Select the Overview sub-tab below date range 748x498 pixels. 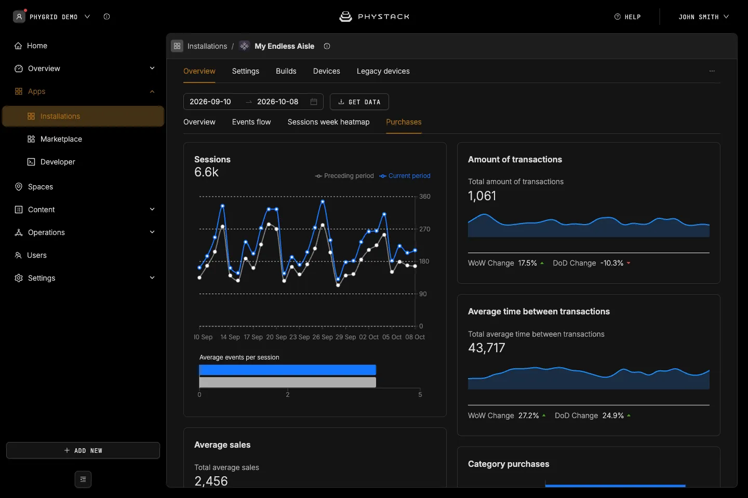pyautogui.click(x=199, y=122)
